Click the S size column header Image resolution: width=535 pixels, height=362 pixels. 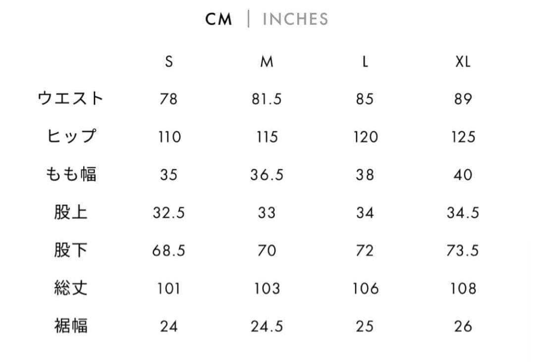pos(169,62)
